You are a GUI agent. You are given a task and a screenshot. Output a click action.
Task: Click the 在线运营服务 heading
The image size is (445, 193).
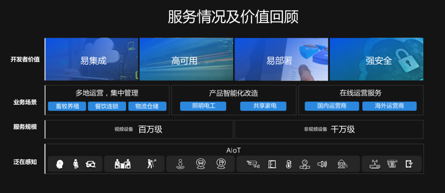click(361, 93)
